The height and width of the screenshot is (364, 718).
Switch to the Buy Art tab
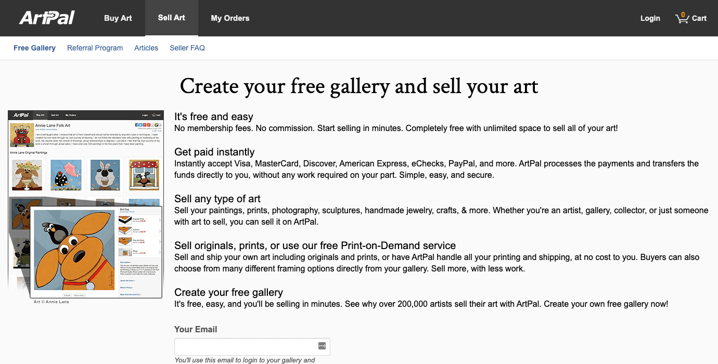pos(118,18)
